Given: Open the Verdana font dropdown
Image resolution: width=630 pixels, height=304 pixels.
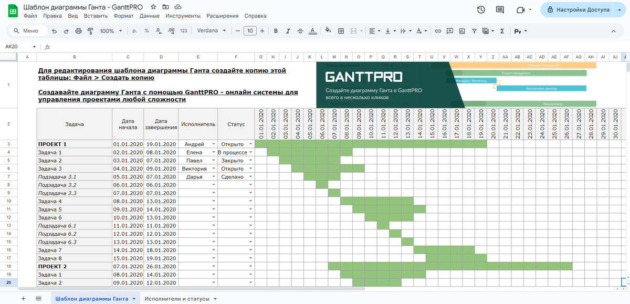Looking at the screenshot, I should (x=212, y=31).
